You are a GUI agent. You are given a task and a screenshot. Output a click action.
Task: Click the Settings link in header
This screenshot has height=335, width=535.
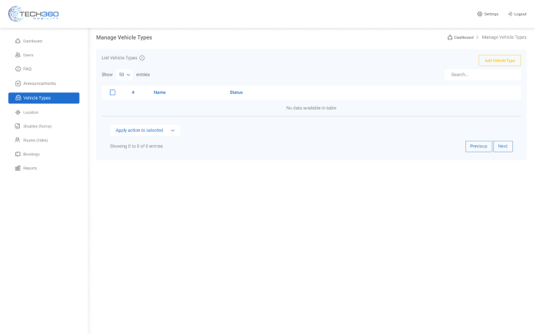(x=487, y=14)
